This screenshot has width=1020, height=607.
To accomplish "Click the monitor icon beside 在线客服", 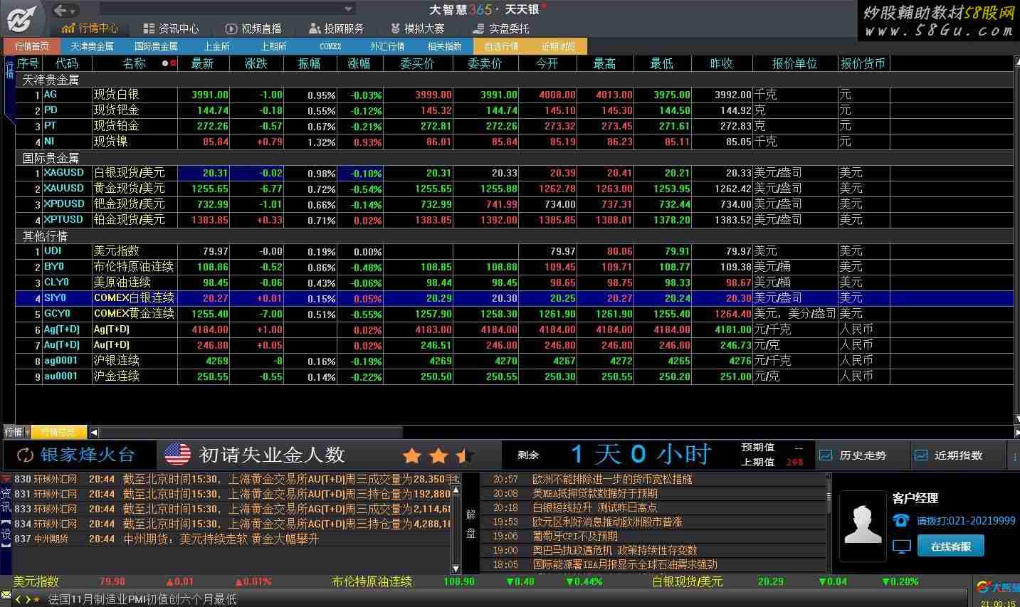I will (x=901, y=547).
